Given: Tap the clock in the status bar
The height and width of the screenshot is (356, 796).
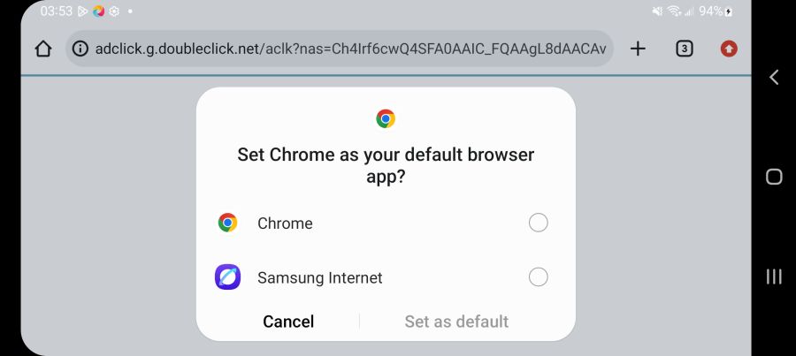Looking at the screenshot, I should pyautogui.click(x=56, y=11).
